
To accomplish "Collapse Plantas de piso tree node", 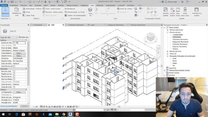I will [x=167, y=32].
